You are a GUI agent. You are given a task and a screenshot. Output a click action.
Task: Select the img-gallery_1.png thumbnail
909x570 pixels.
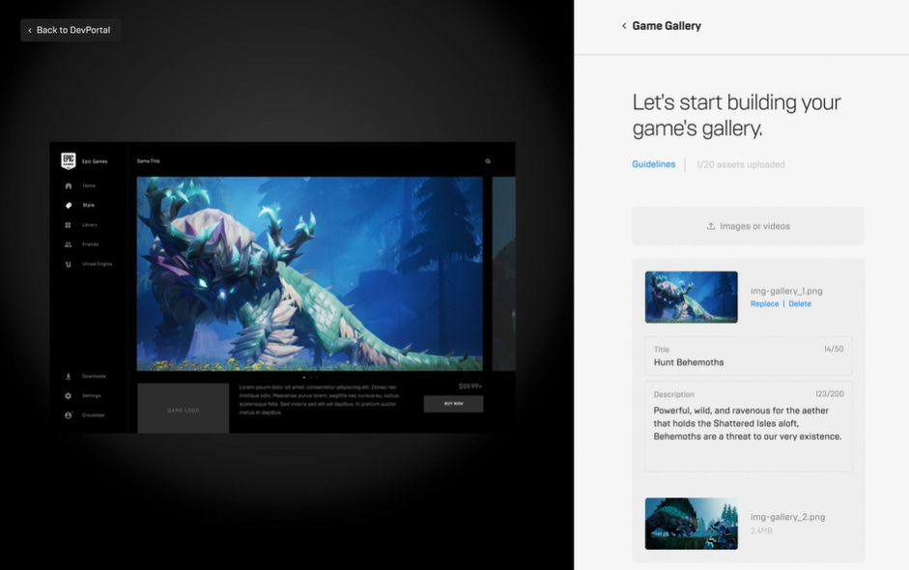click(x=691, y=297)
